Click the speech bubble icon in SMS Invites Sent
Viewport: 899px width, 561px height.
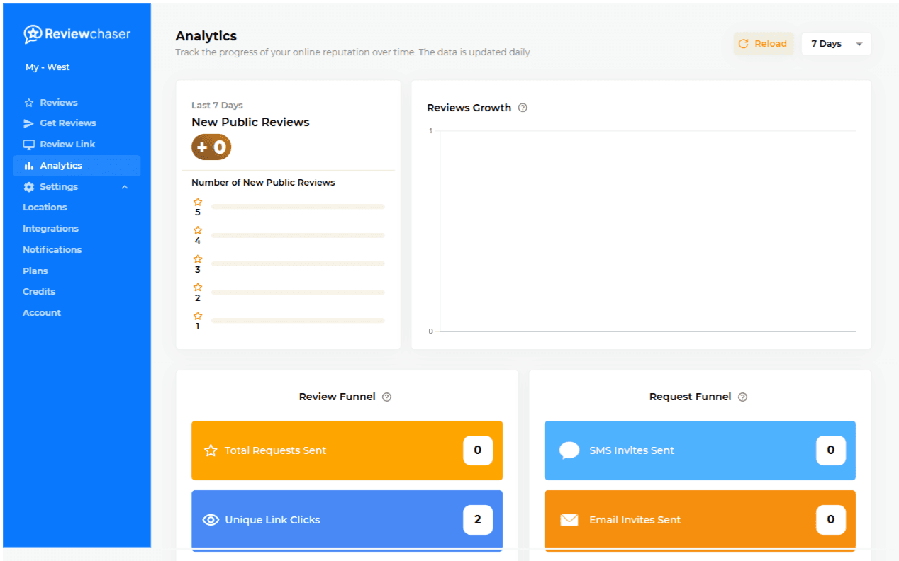pyautogui.click(x=569, y=450)
